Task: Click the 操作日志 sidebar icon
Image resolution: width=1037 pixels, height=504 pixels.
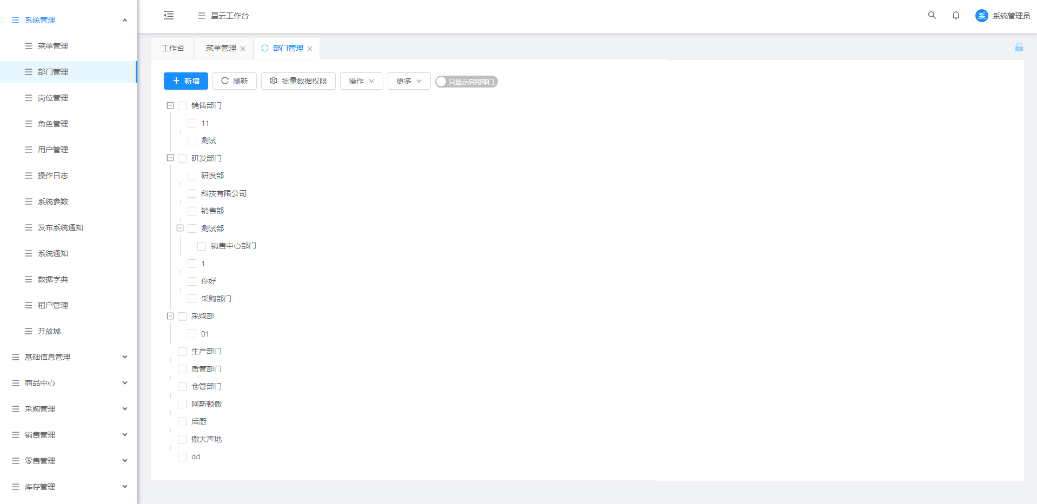Action: 29,176
